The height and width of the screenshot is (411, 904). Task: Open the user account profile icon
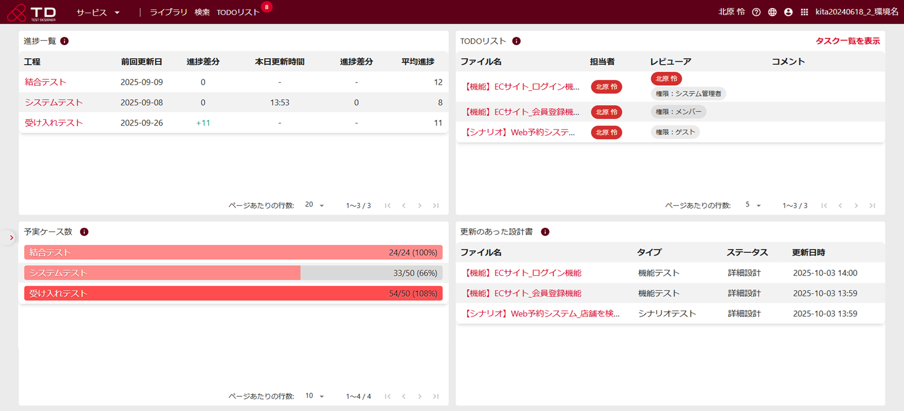(x=788, y=12)
